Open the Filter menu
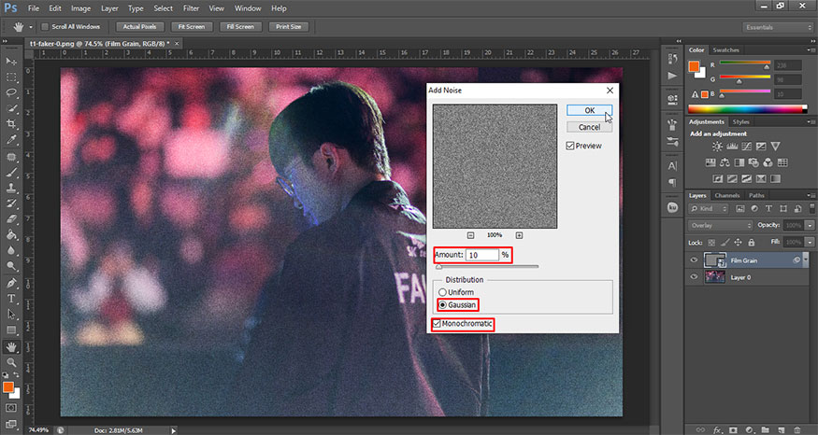The image size is (818, 435). (x=191, y=7)
